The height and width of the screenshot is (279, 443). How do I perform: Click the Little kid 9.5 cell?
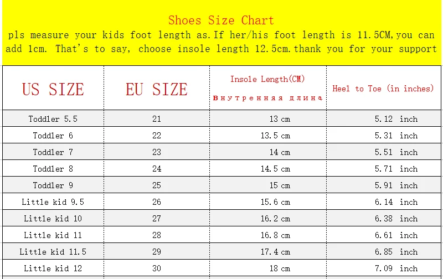pos(53,202)
